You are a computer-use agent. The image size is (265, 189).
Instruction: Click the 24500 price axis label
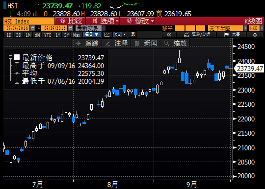click(246, 47)
